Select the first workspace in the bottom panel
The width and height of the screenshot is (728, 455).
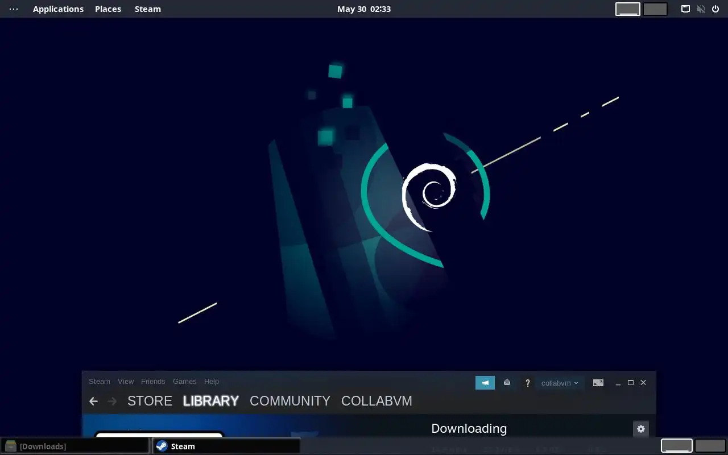tap(677, 446)
